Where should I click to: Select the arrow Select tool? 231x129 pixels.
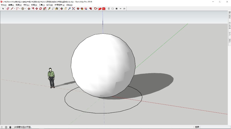[x=3, y=9]
